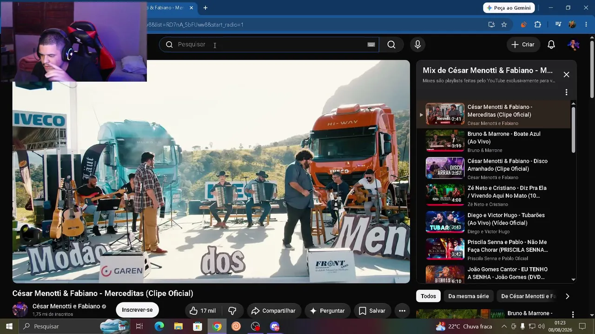Viewport: 595px width, 334px height.
Task: Select the César Menotti & Fabiano browser tab
Action: click(171, 8)
